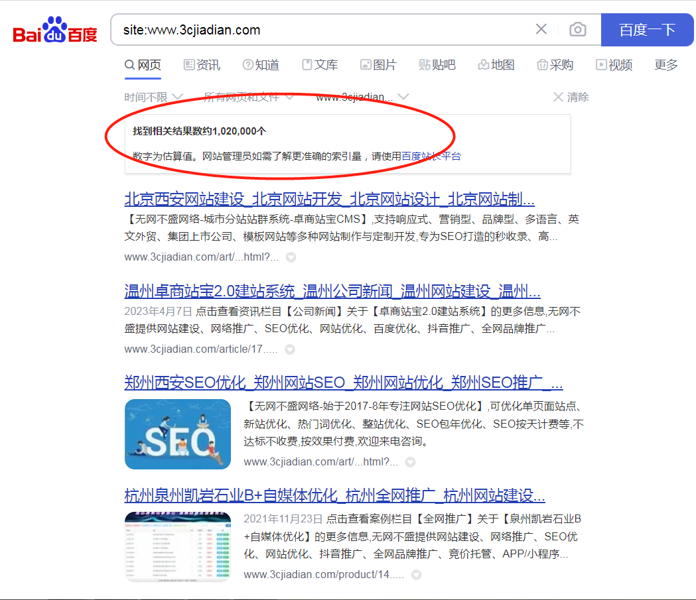Image resolution: width=696 pixels, height=600 pixels.
Task: Open the 百度站长平台 link
Action: [x=431, y=156]
